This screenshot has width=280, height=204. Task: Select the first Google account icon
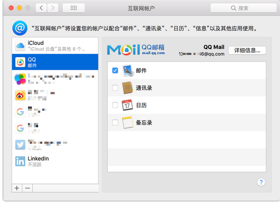point(20,112)
